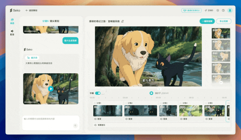Focus the chat modification input field
241x140 pixels.
click(x=51, y=123)
